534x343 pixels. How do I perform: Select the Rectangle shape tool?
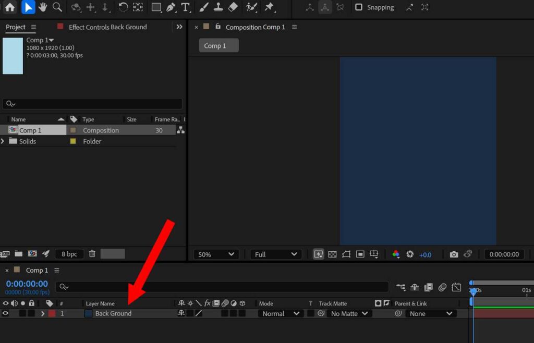tap(156, 7)
